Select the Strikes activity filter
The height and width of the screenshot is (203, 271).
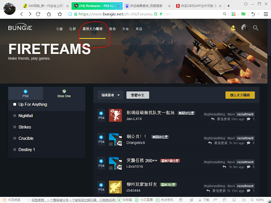pos(47,127)
